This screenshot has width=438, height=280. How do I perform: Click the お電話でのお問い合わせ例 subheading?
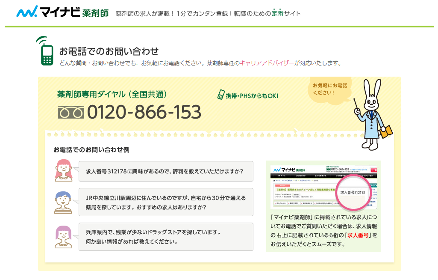[91, 150]
